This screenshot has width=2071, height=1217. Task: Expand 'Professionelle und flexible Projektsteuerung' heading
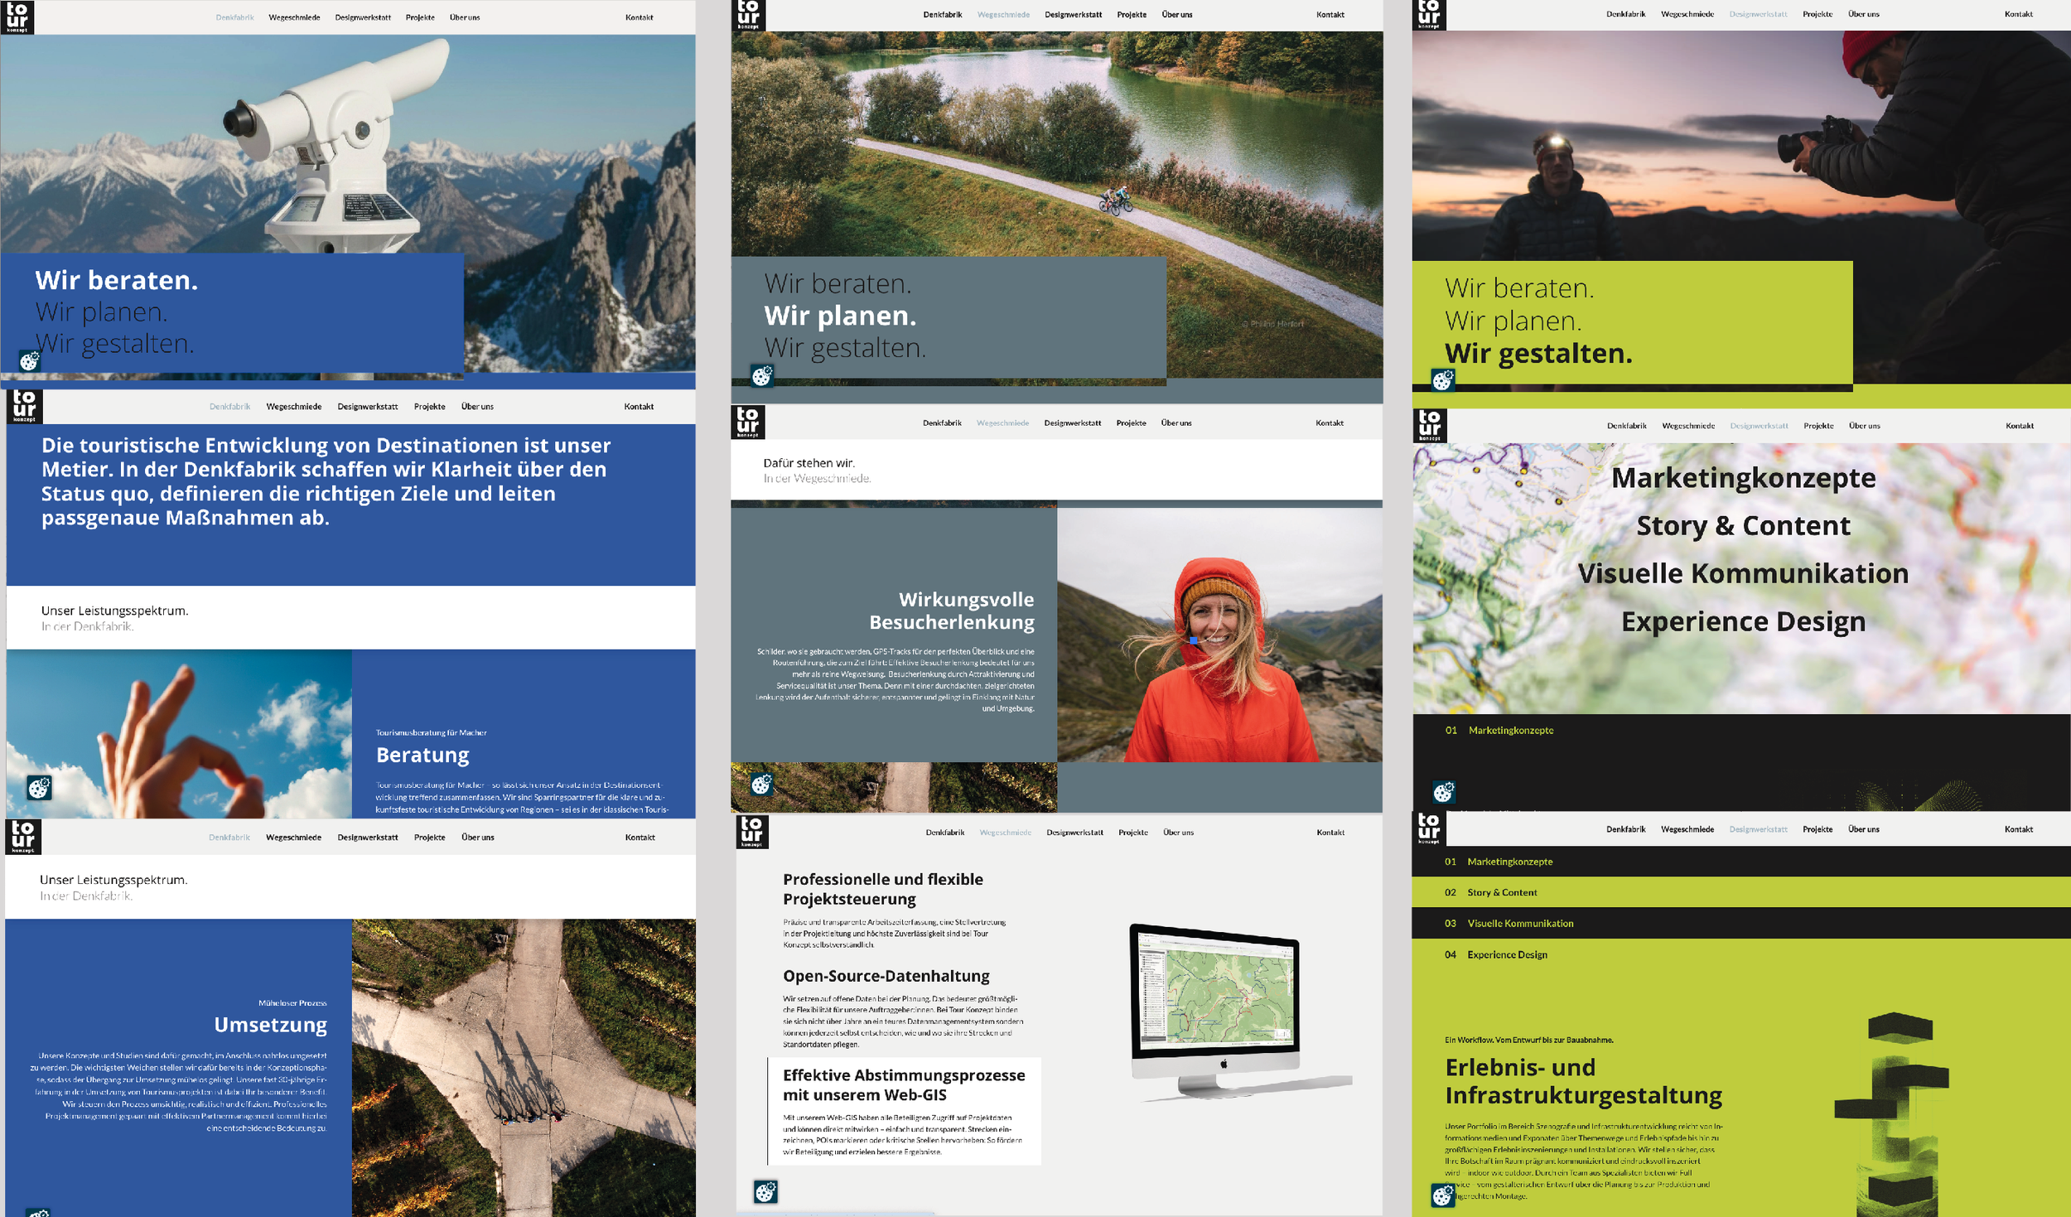click(883, 889)
